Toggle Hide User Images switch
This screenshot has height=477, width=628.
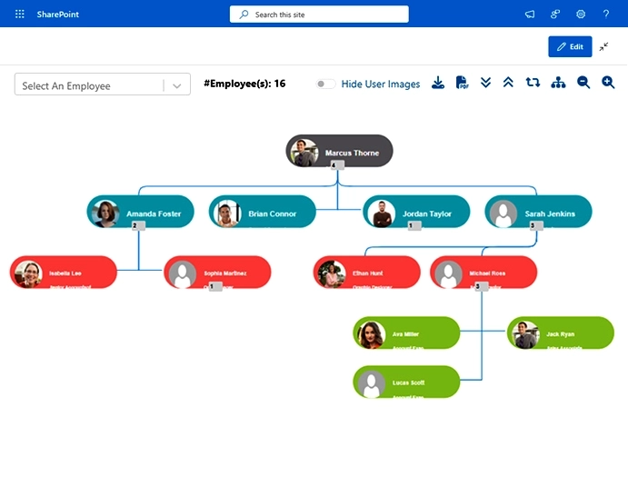[x=325, y=84]
